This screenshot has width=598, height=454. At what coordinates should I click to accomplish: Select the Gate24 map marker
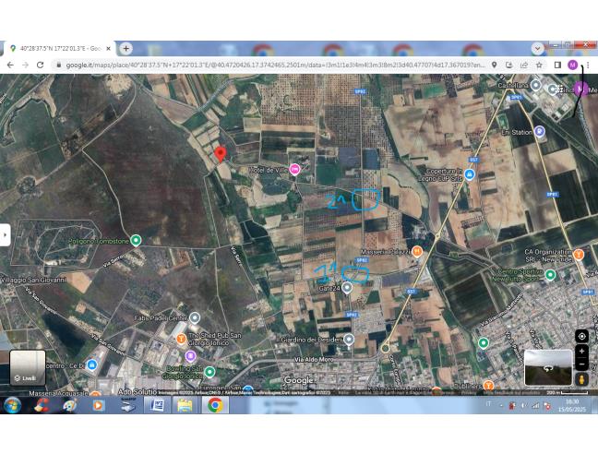[348, 287]
